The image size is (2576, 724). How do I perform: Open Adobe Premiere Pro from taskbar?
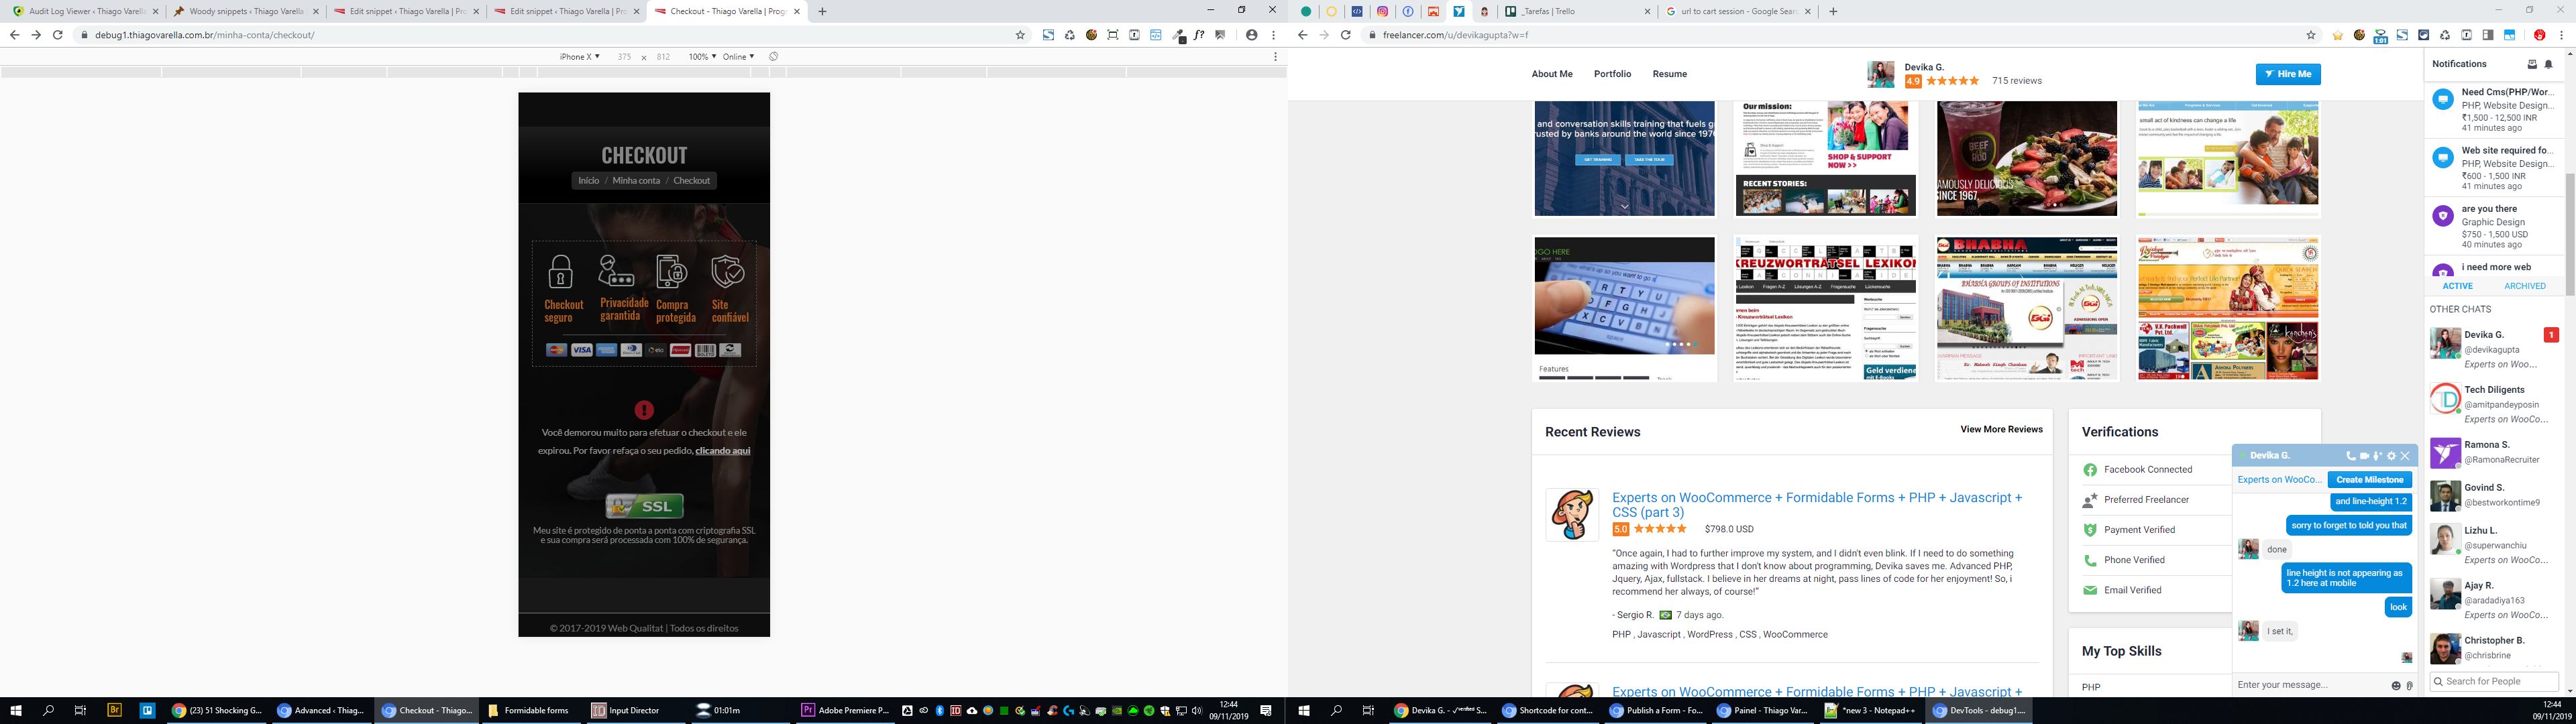click(845, 711)
